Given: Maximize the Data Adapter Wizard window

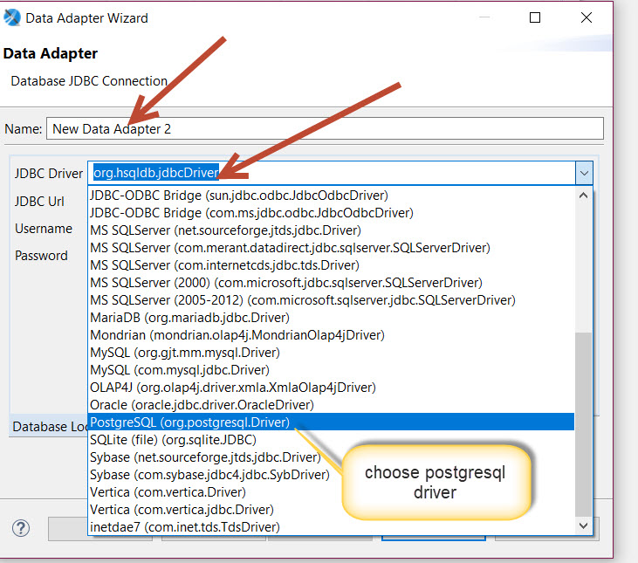Looking at the screenshot, I should 535,17.
